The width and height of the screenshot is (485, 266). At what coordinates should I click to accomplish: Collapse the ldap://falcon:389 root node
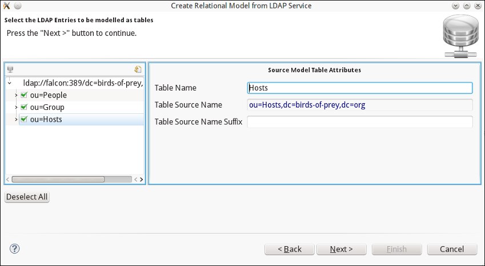(x=10, y=83)
